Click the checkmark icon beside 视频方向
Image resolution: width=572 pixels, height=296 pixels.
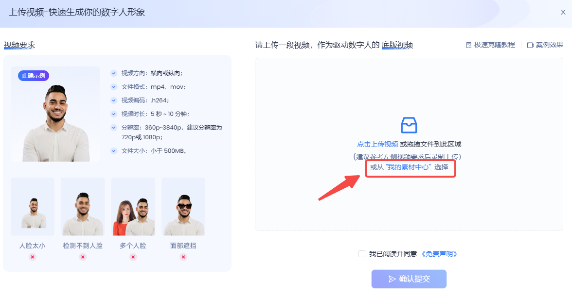114,73
